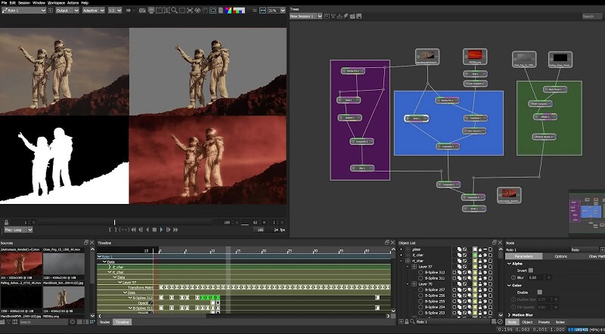The height and width of the screenshot is (334, 605).
Task: Collapse the Layer 57 row in timeline
Action: 119,283
